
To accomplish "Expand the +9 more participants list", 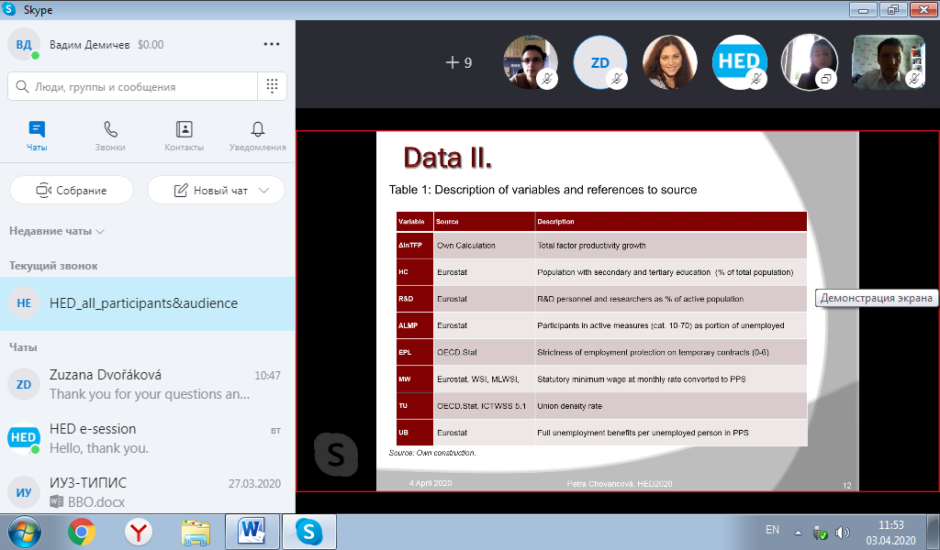I will click(x=458, y=62).
